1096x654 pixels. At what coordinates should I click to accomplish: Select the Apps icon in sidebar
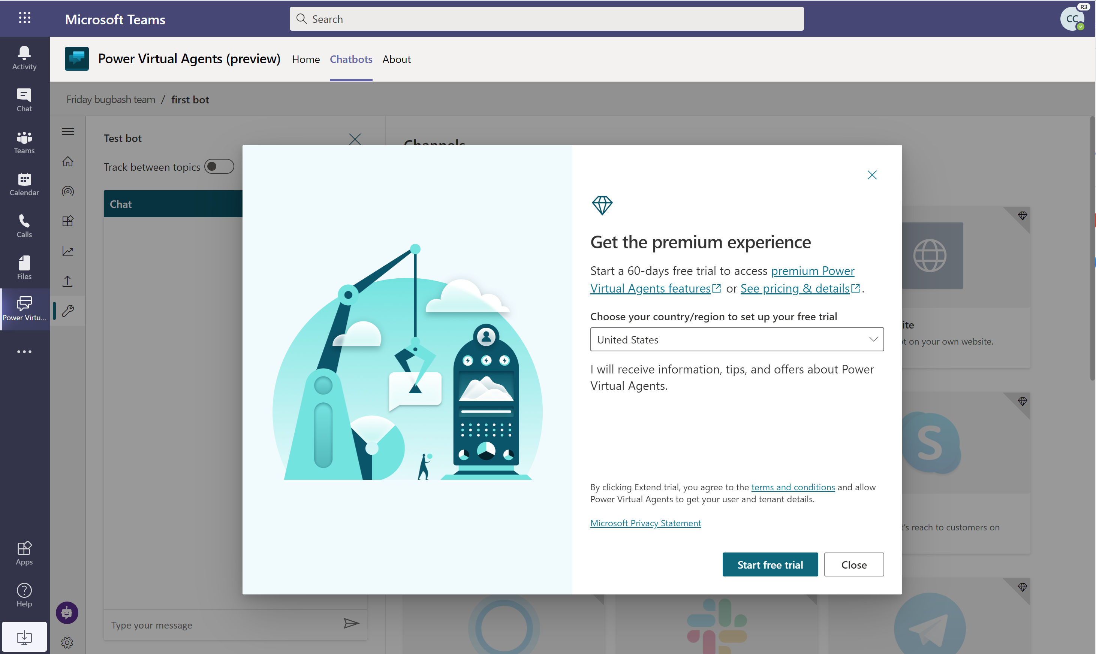click(24, 549)
